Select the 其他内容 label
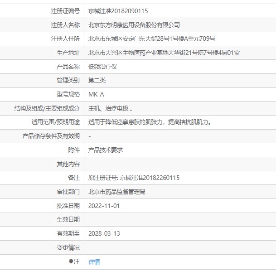 68,164
